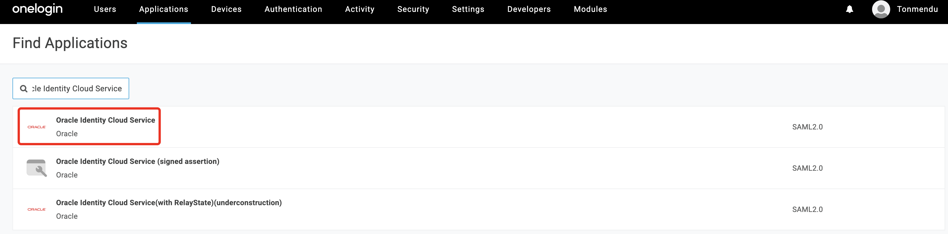948x234 pixels.
Task: Click the search magnifier icon
Action: [24, 88]
